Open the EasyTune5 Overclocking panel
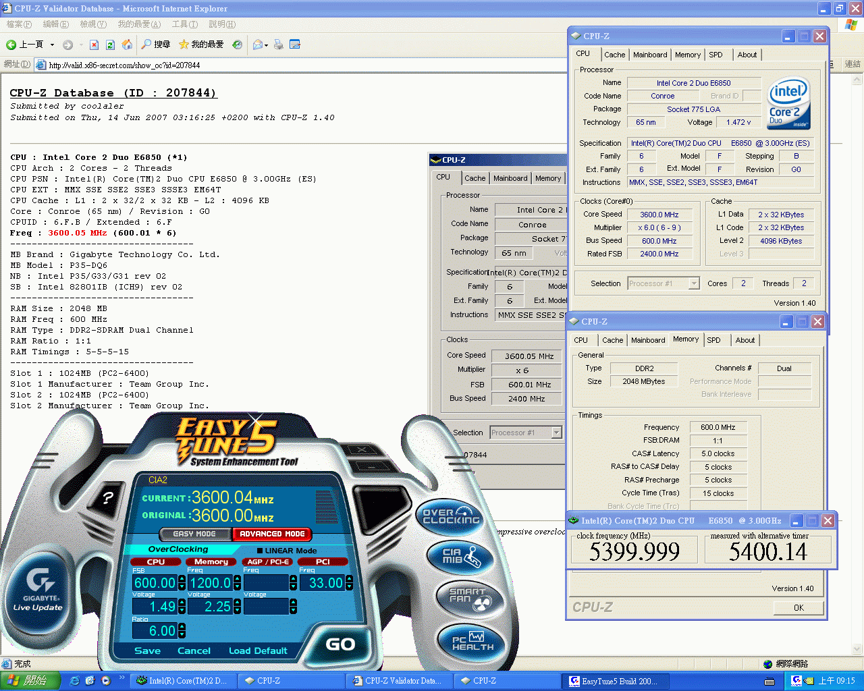This screenshot has width=864, height=691. (x=450, y=516)
